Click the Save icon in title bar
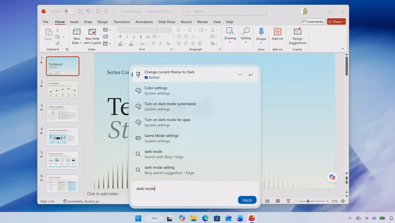395x223 pixels. point(80,11)
